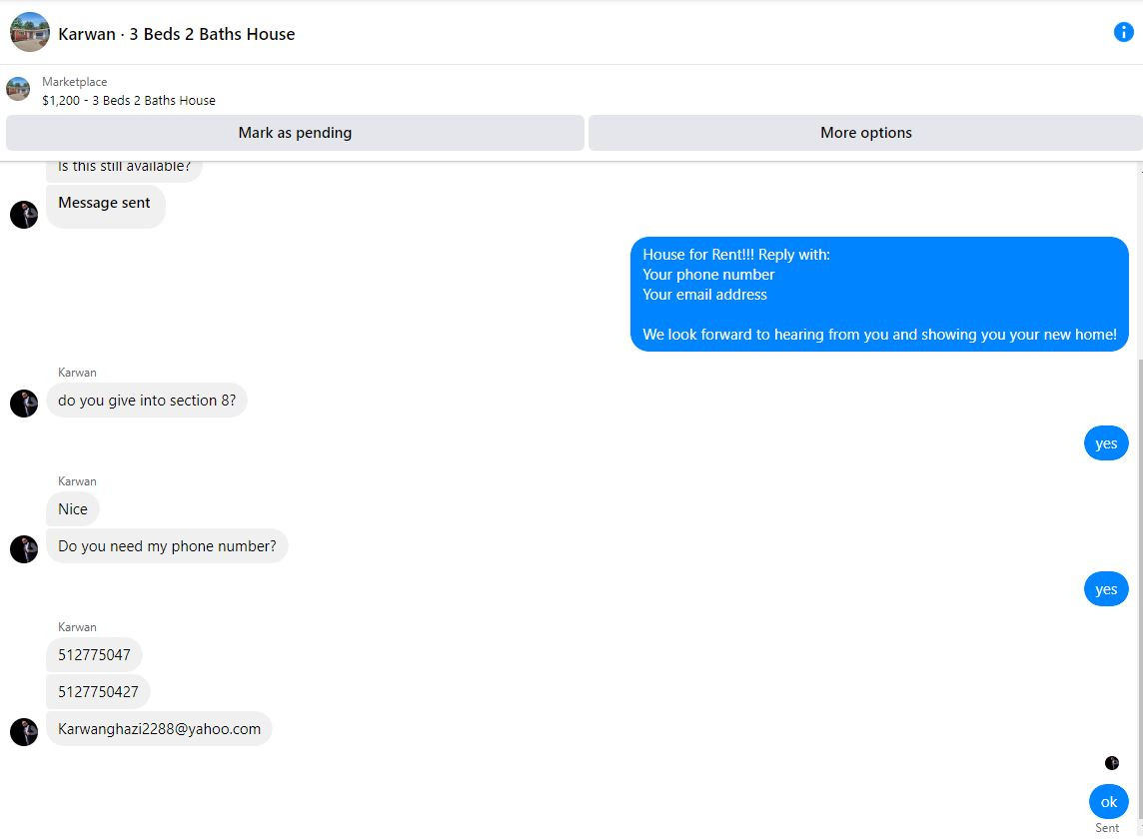1143x840 pixels.
Task: Click Karwan's avatar beside section 8 question
Action: tap(24, 403)
